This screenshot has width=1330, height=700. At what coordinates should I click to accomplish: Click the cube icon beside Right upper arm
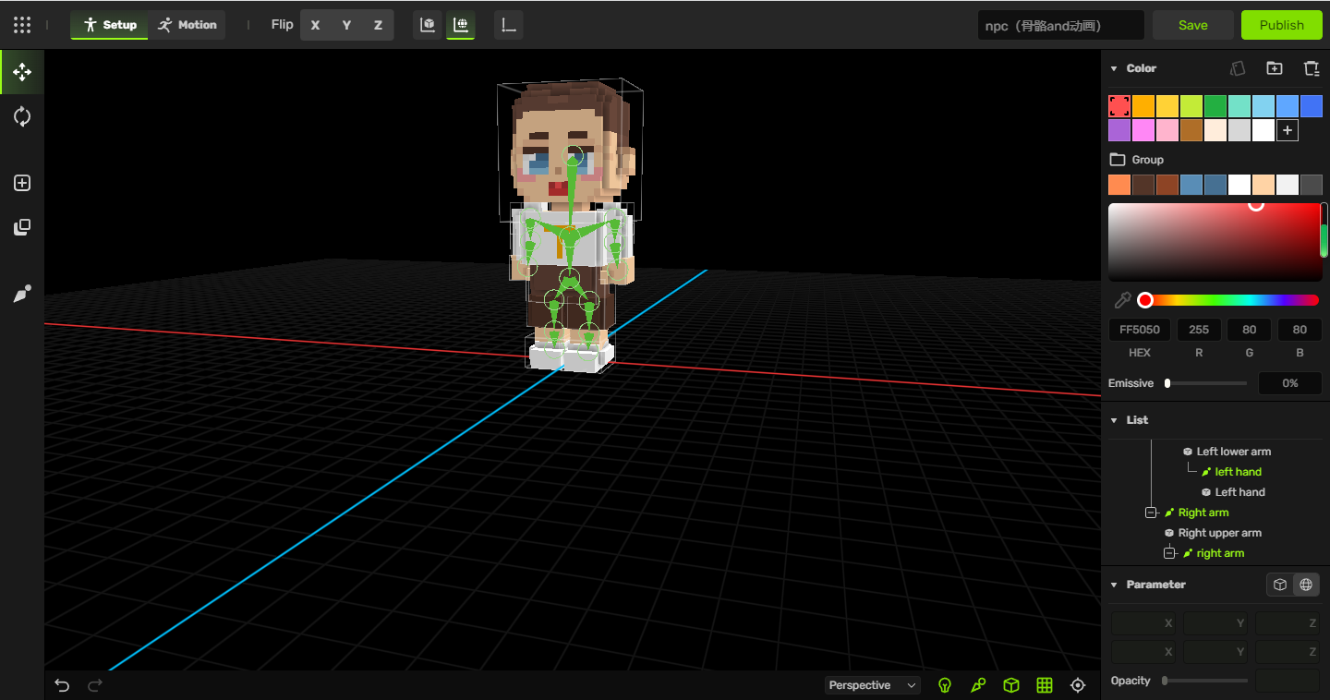1169,533
